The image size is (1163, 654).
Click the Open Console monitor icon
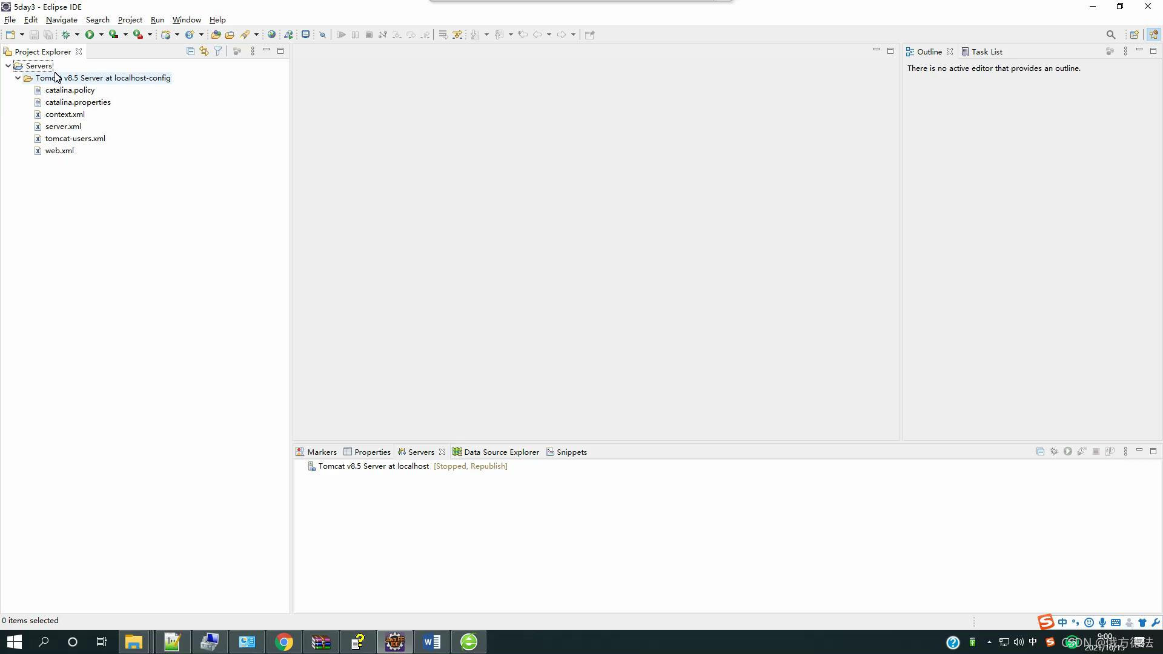click(x=306, y=35)
